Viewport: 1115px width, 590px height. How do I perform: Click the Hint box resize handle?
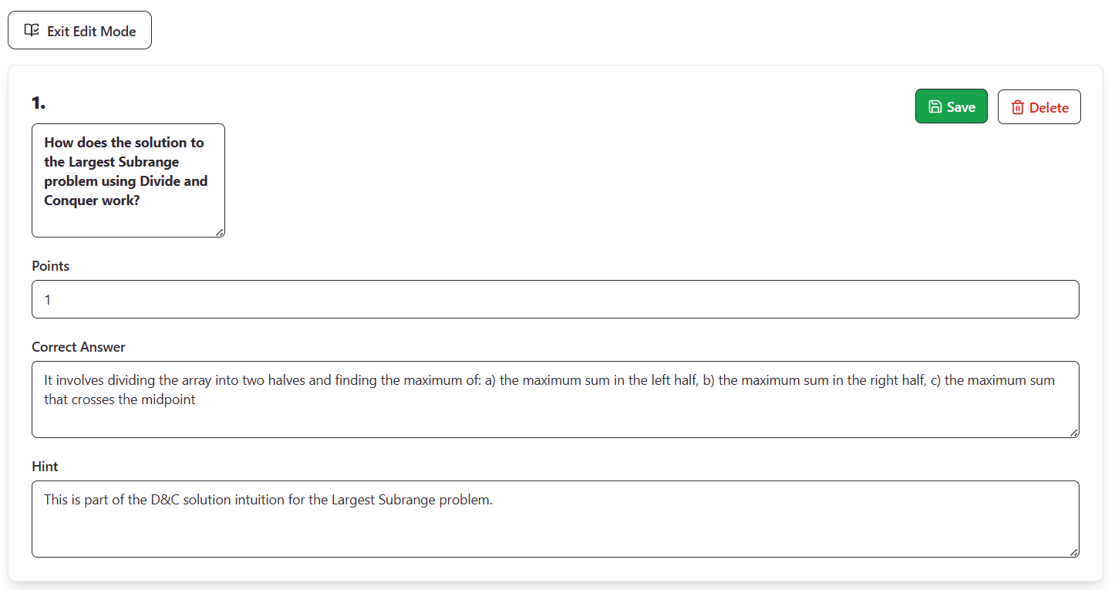tap(1074, 552)
